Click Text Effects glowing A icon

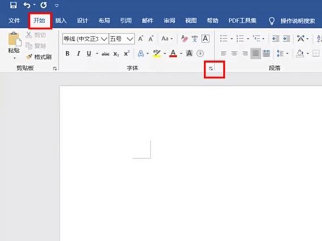[x=141, y=54]
